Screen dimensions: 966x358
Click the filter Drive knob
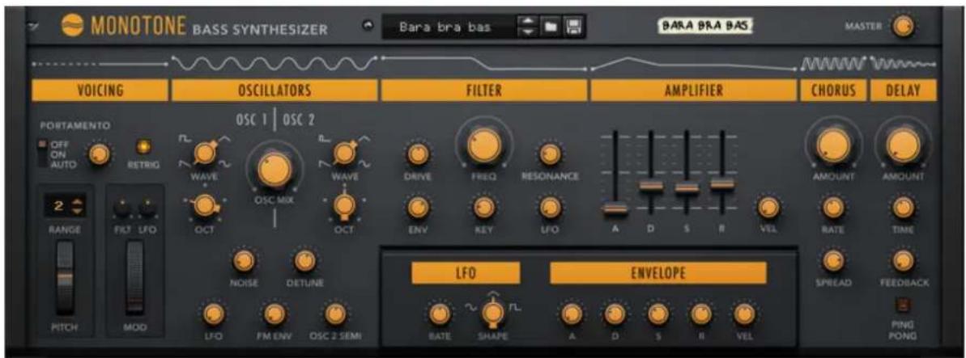coord(418,154)
